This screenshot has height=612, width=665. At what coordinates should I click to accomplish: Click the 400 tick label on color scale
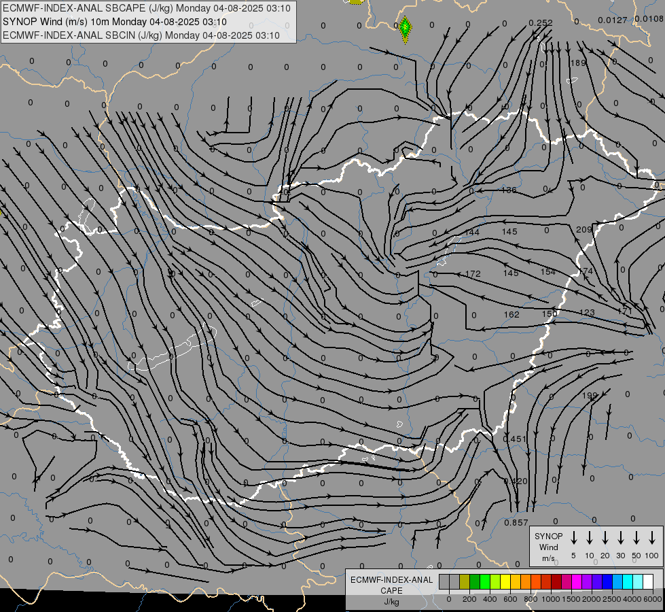490,599
